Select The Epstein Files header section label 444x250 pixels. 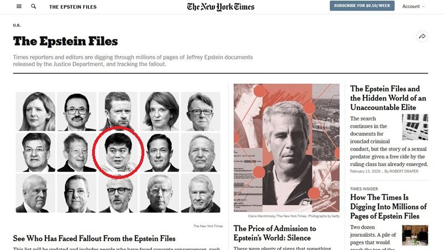(x=73, y=7)
